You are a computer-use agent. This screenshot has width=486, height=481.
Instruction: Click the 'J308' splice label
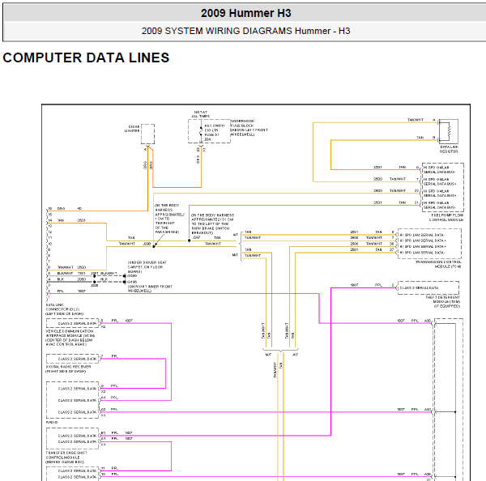click(95, 285)
